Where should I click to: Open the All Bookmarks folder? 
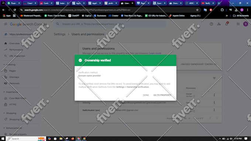(x=241, y=16)
